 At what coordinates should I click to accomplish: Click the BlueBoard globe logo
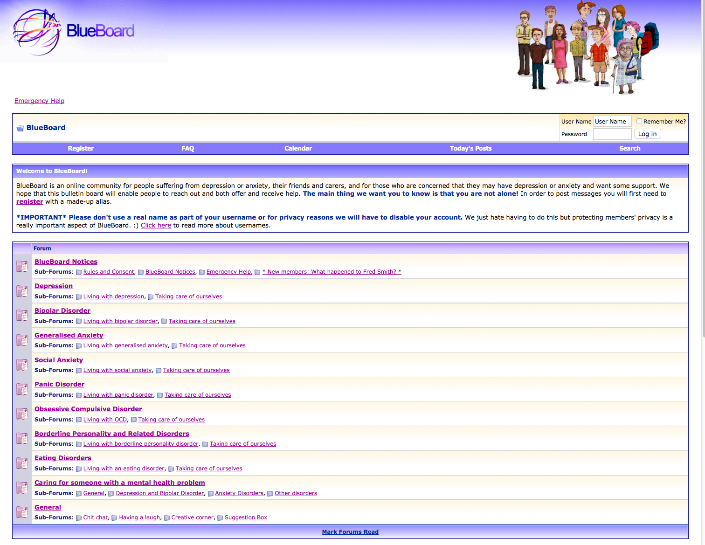pyautogui.click(x=37, y=32)
